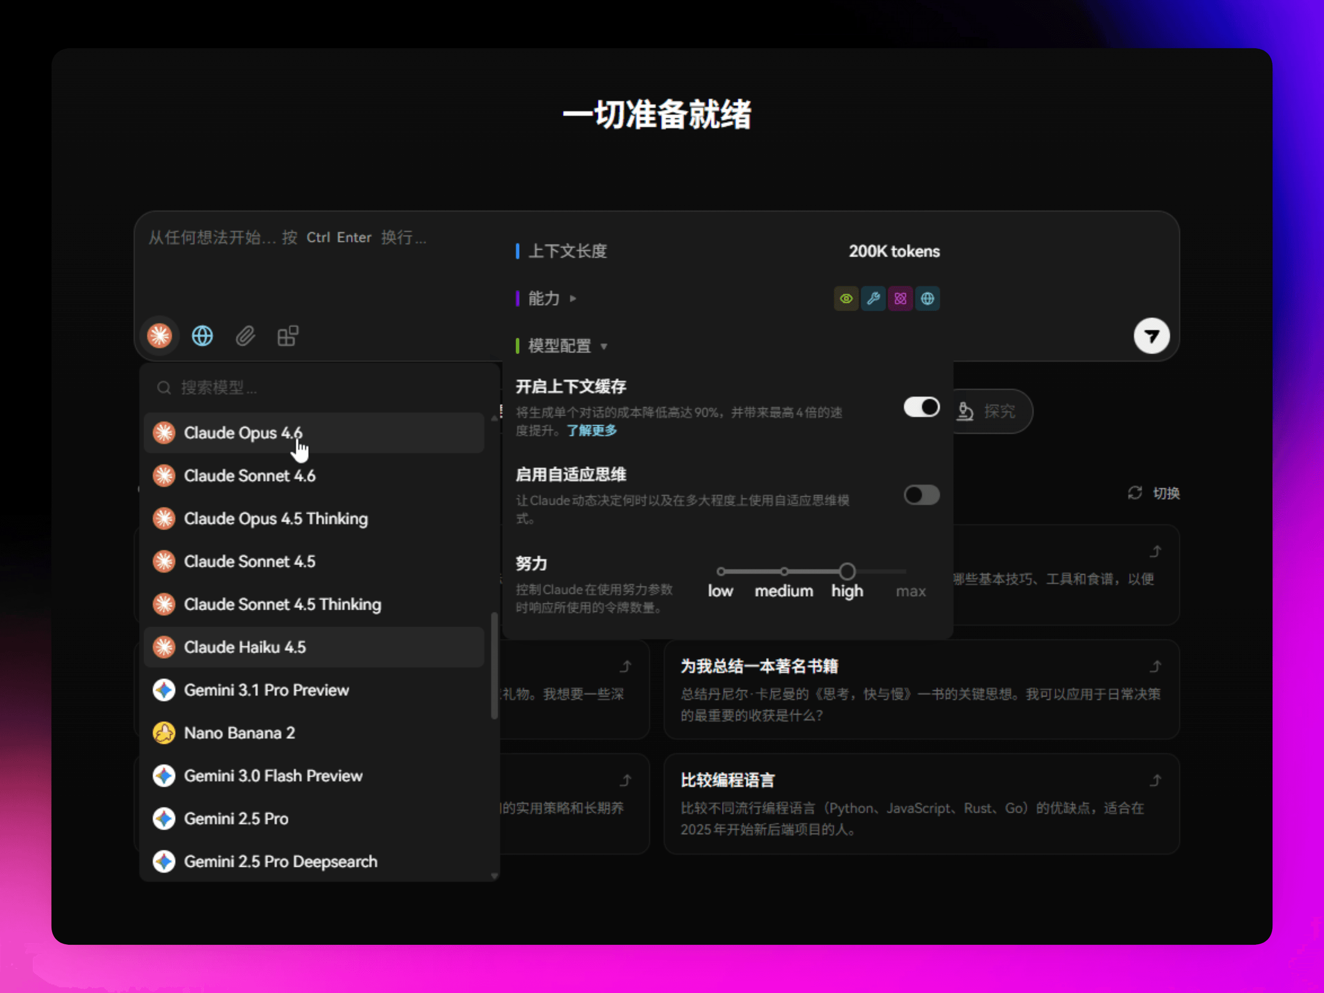Image resolution: width=1324 pixels, height=993 pixels.
Task: Open plugins via the blocks icon
Action: tap(287, 336)
